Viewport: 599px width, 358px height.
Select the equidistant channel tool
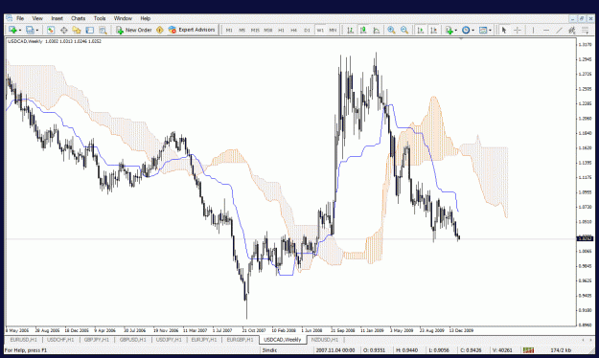coord(572,30)
